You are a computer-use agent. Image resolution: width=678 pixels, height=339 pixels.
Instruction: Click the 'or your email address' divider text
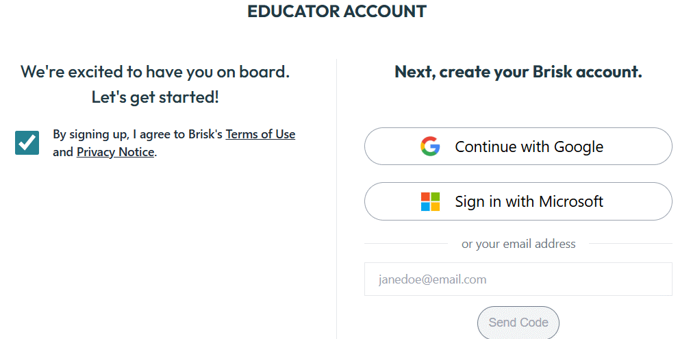click(x=518, y=244)
